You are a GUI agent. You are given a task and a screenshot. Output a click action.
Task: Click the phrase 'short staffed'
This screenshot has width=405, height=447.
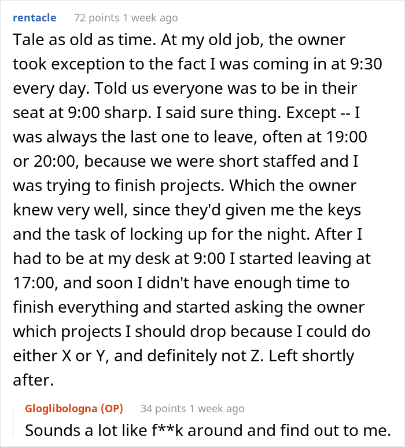point(267,162)
